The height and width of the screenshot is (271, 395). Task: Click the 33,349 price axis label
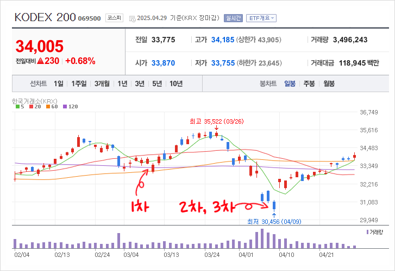click(x=369, y=166)
